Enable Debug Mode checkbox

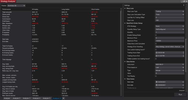156,35
